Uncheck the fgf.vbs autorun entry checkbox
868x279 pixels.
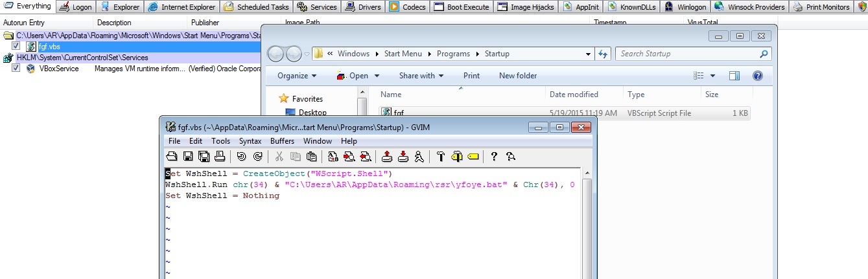tap(16, 47)
